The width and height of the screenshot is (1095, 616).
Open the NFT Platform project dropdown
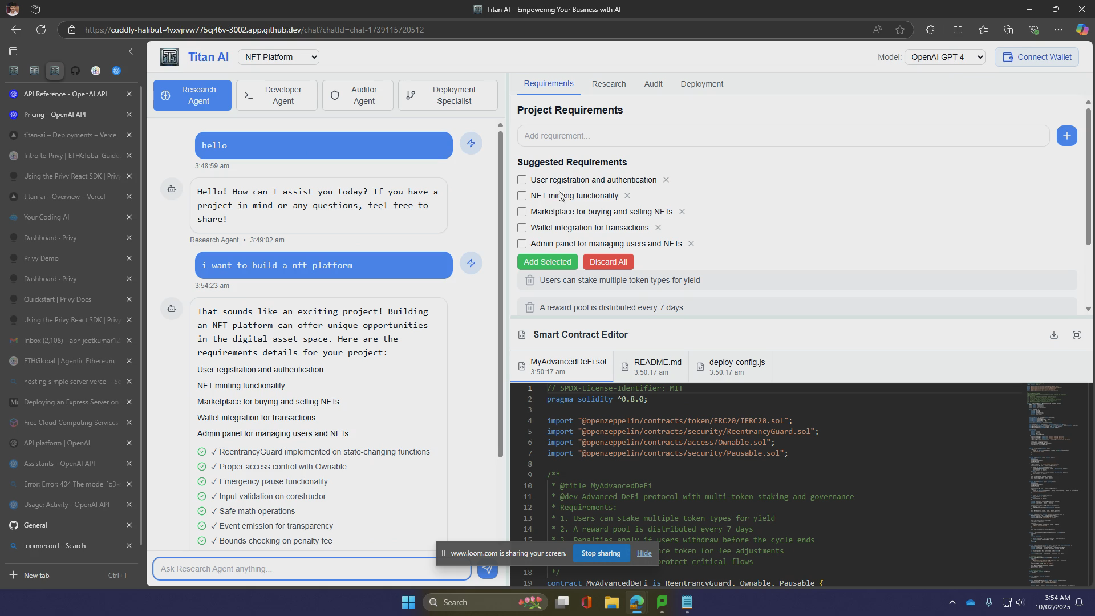(x=278, y=57)
